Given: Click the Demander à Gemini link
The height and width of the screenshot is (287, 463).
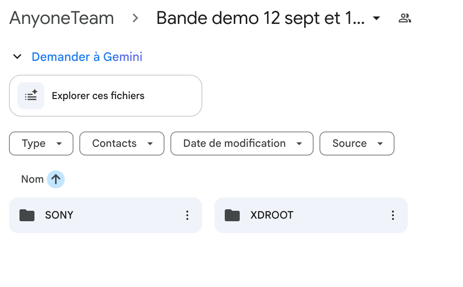Looking at the screenshot, I should pos(87,57).
